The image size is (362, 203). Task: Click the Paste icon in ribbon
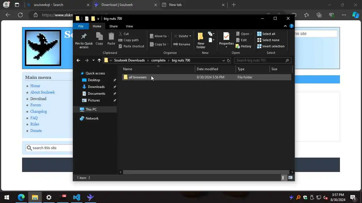pos(111,36)
